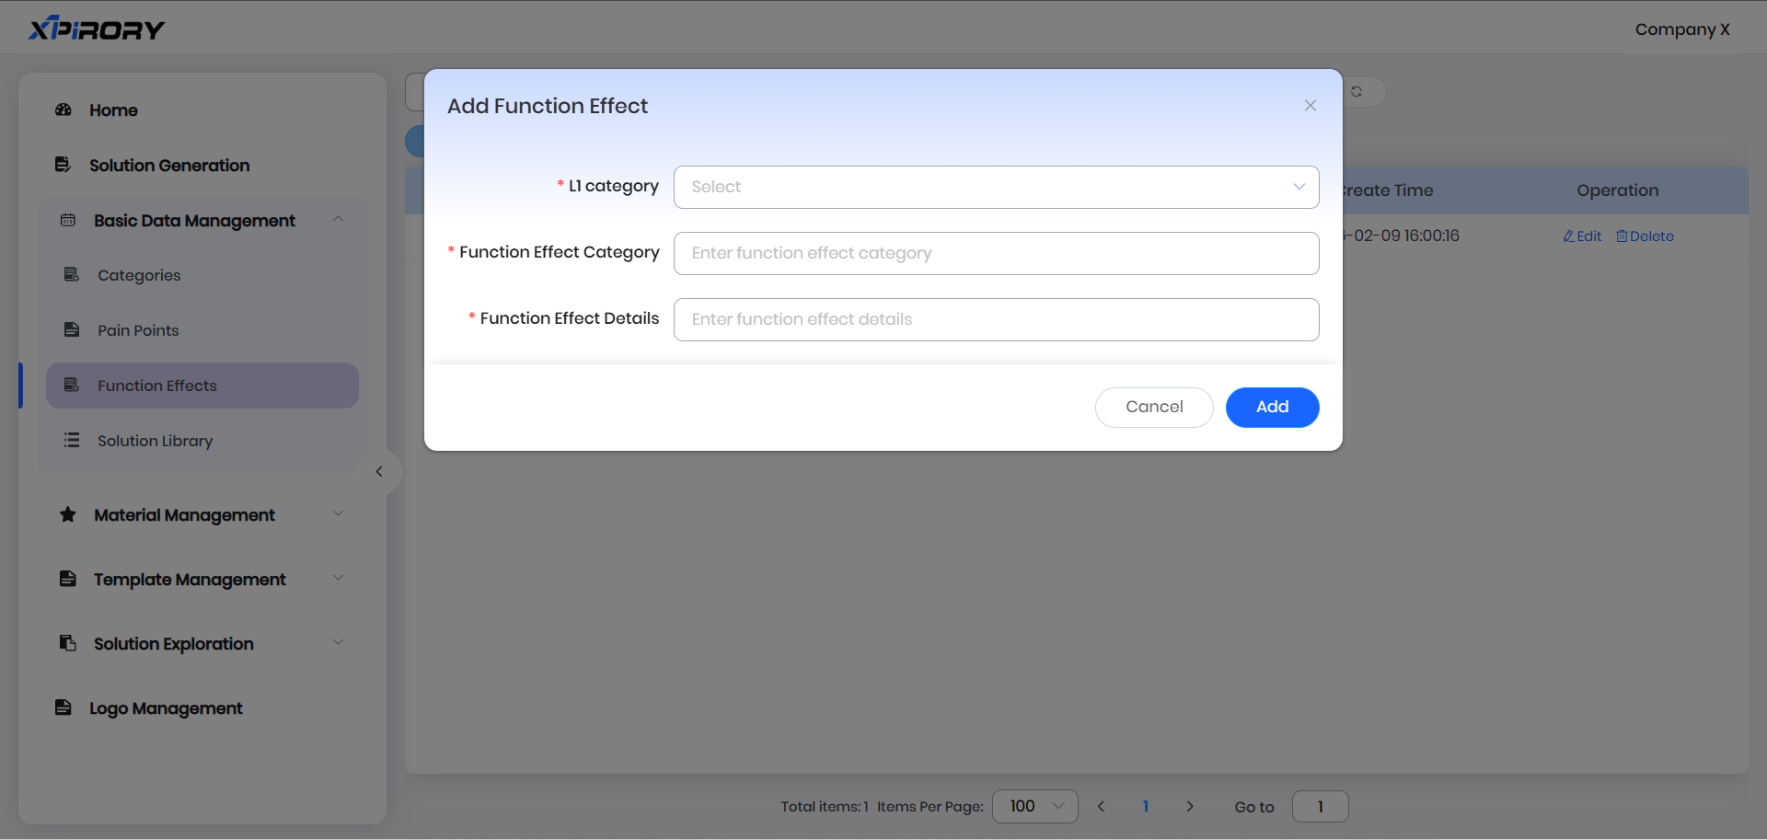
Task: Click the Home dashboard icon
Action: 64,110
